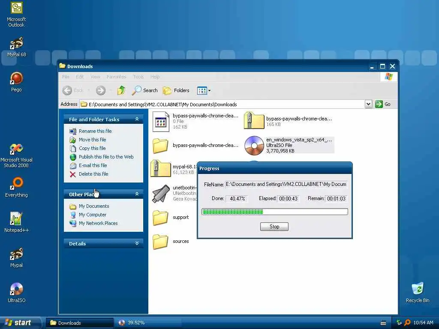Click the taskbar clock 10:54 AM
The image size is (439, 329).
(x=423, y=323)
